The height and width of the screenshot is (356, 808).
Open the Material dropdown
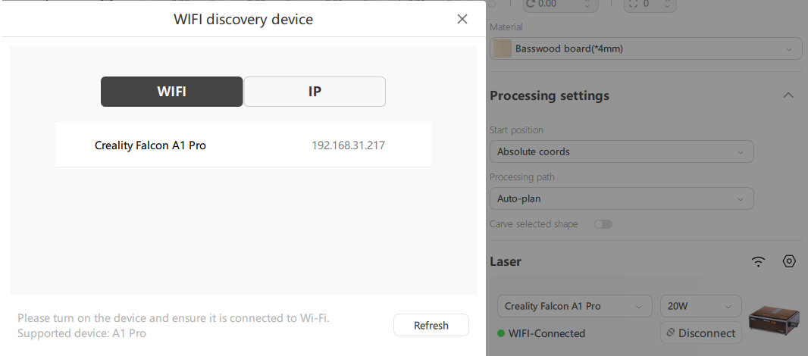click(x=646, y=49)
